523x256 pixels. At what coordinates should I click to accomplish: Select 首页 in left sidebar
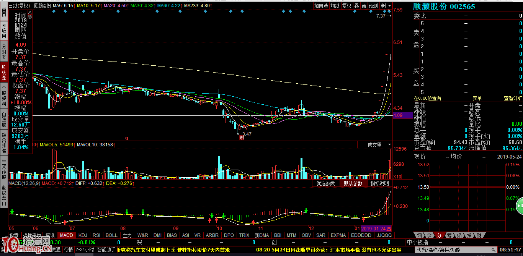coord(4,12)
